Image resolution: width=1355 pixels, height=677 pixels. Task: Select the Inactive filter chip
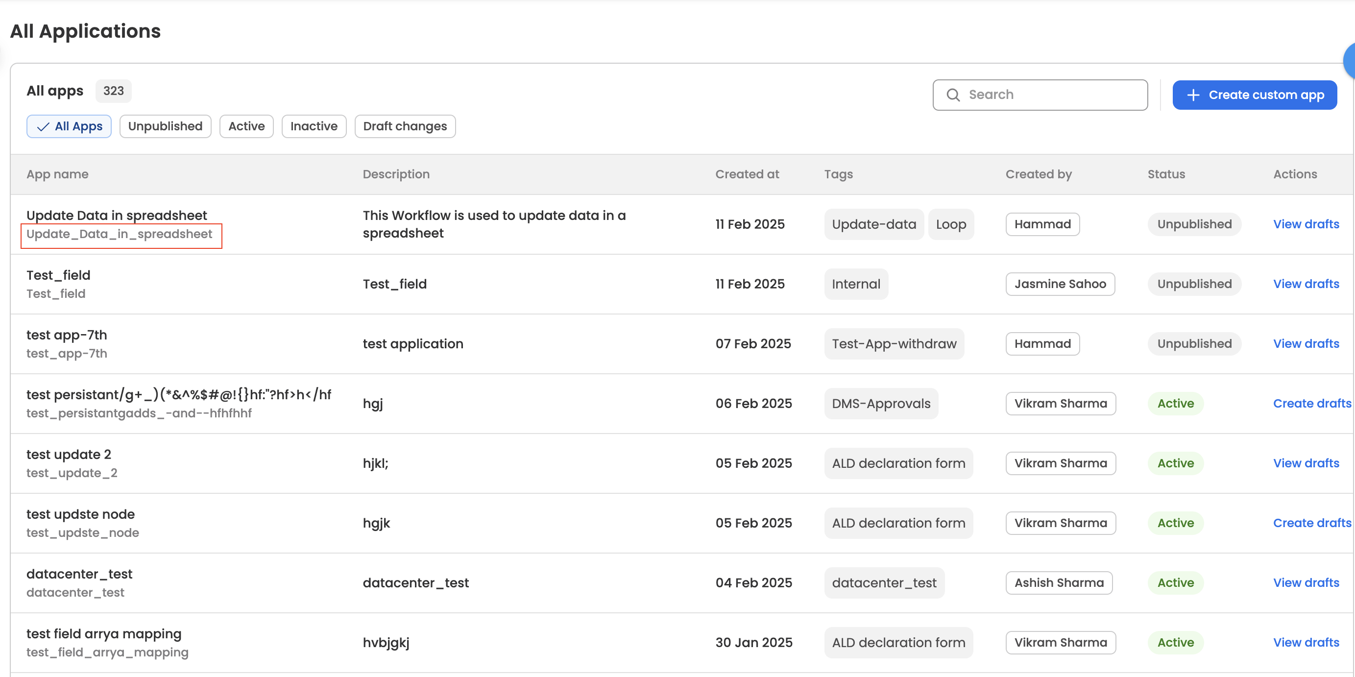click(314, 126)
